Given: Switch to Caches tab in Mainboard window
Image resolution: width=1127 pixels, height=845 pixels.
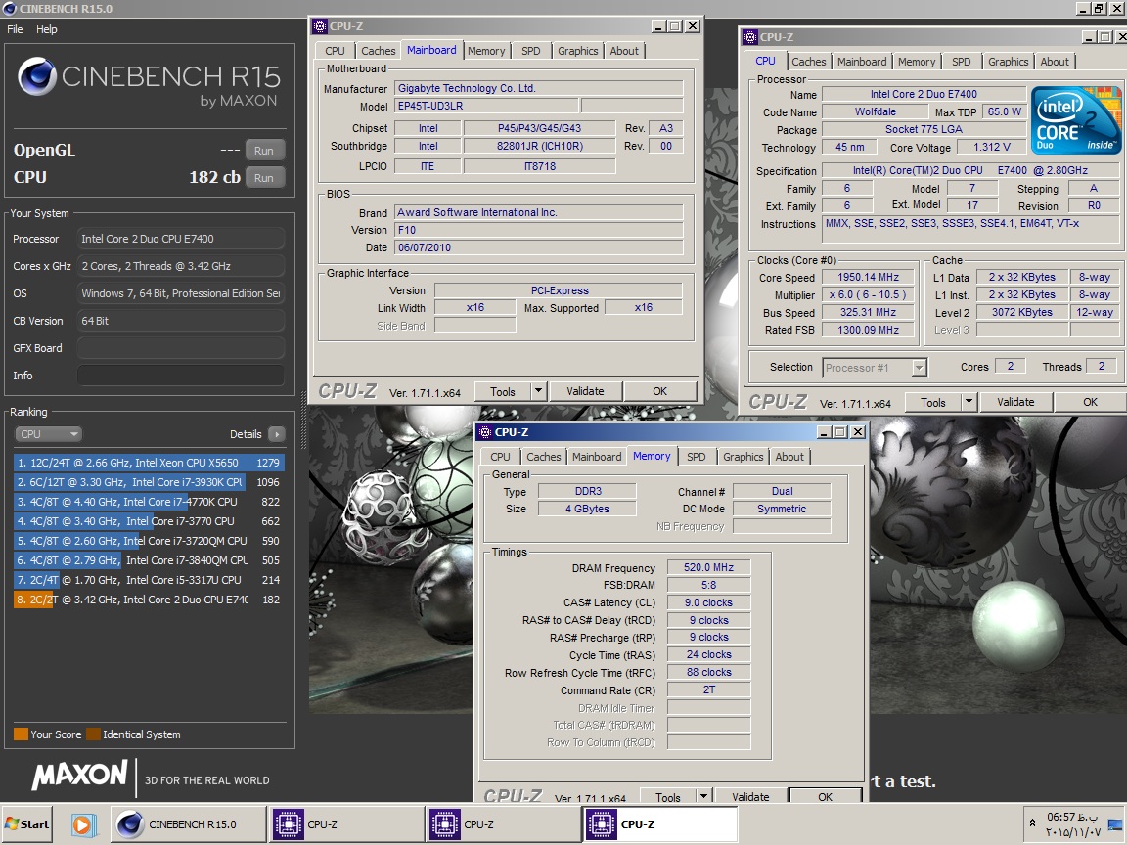Looking at the screenshot, I should [378, 51].
